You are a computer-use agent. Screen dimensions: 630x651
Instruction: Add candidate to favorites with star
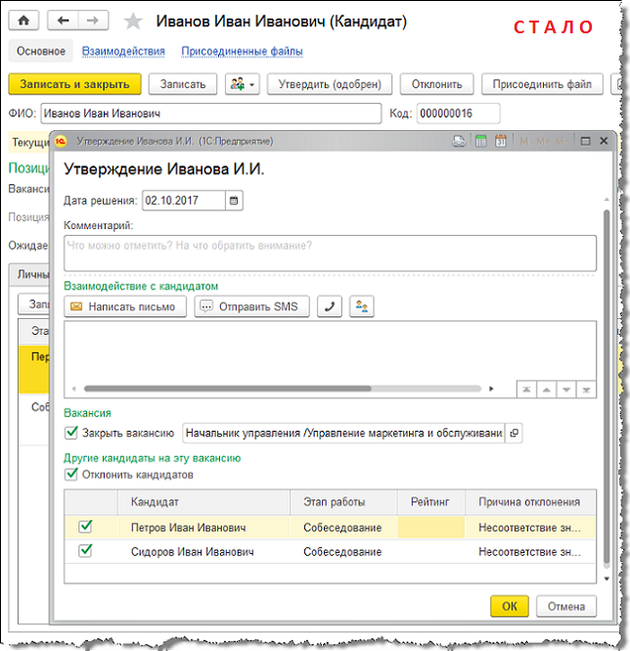[133, 22]
